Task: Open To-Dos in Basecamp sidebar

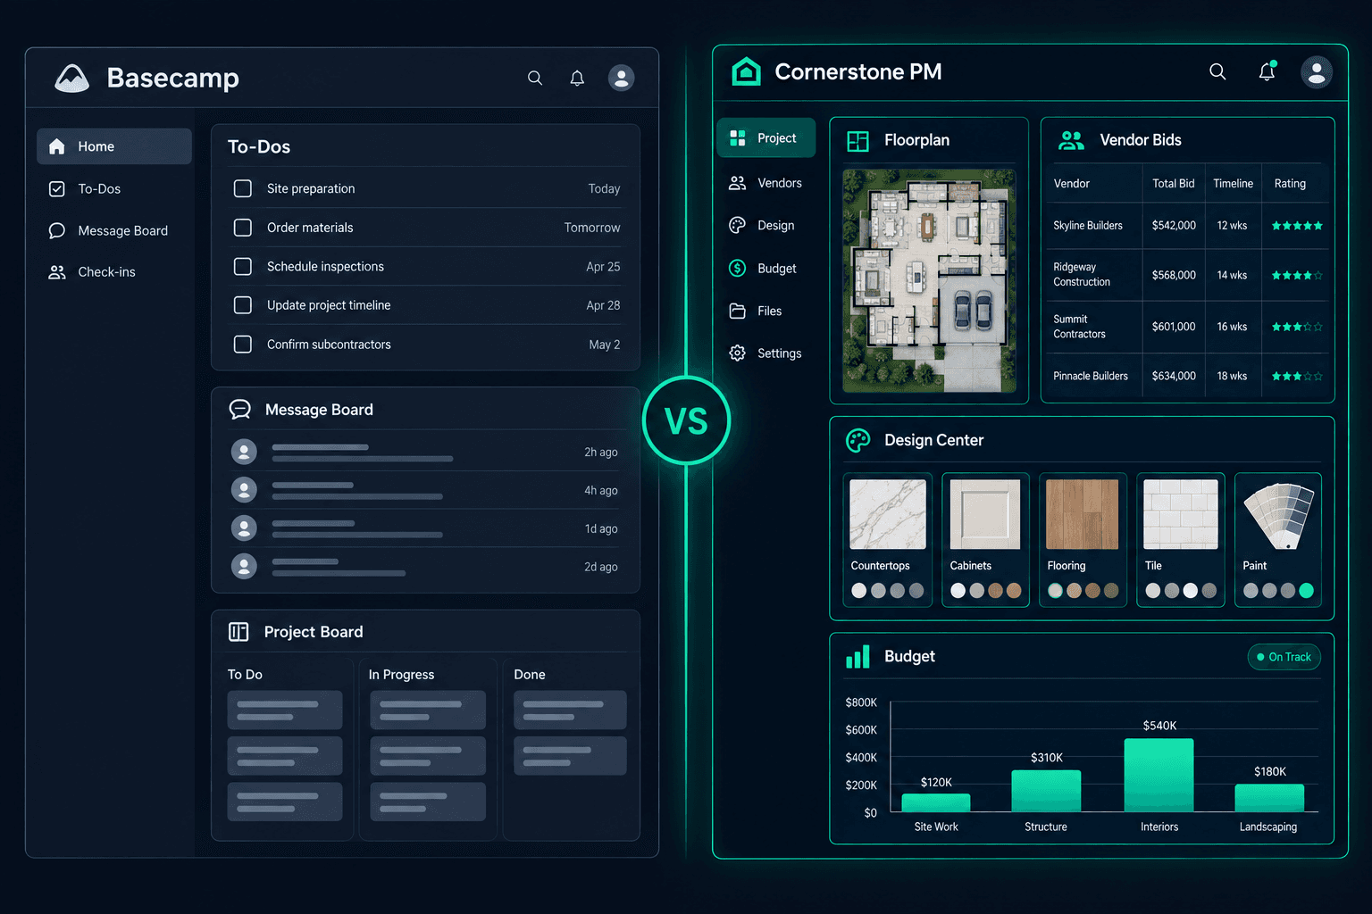Action: [114, 188]
